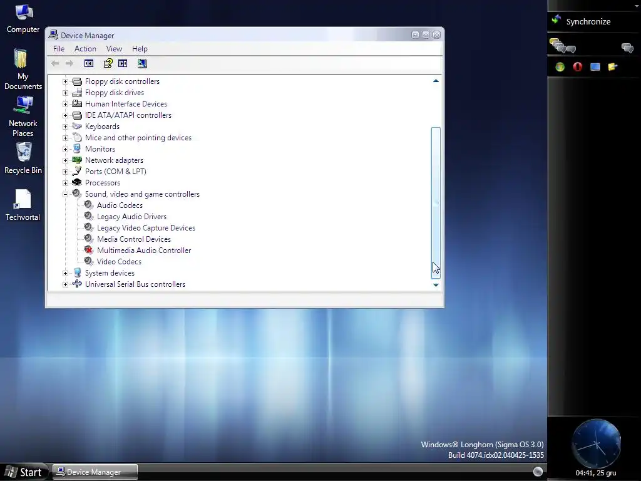Open the File menu
This screenshot has height=481, width=641.
[59, 49]
